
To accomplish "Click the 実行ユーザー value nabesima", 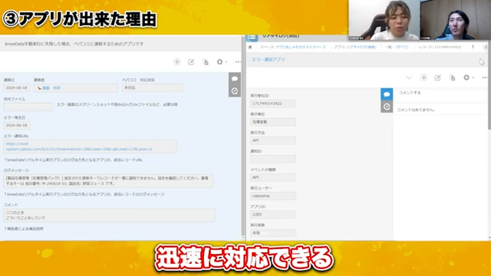I will coord(273,196).
